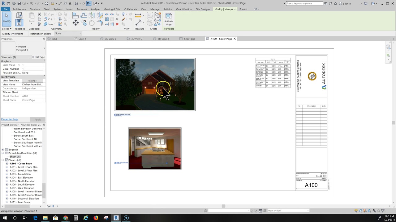Switch to the Level 1 view tab
396x222 pixels.
82,39
